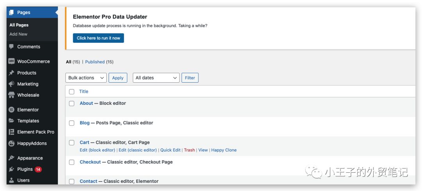Open the Marketing menu item

pos(28,84)
